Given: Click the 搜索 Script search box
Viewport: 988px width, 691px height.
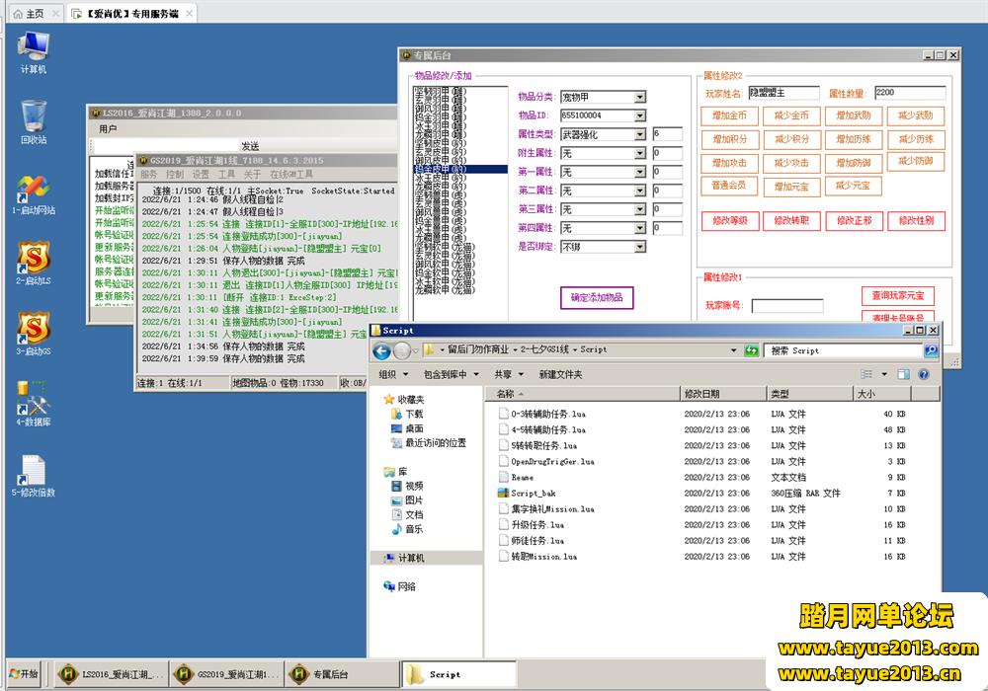Looking at the screenshot, I should pos(844,350).
